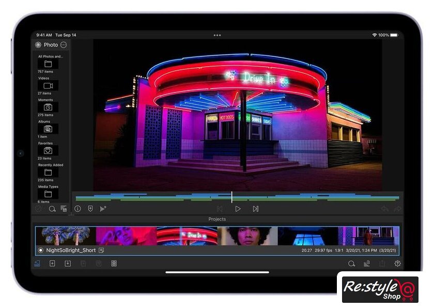Open the Photo source picker icon
The height and width of the screenshot is (308, 434).
click(38, 45)
